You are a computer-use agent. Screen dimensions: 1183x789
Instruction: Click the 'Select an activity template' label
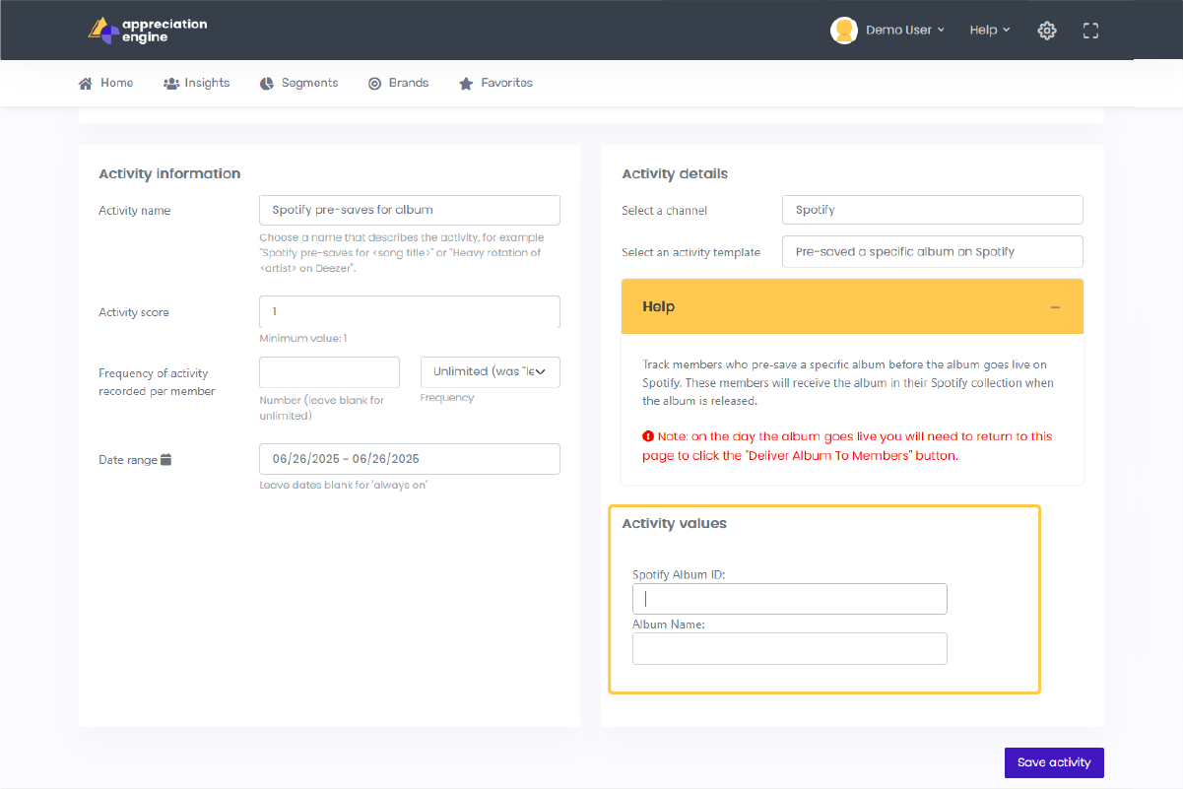tap(691, 252)
